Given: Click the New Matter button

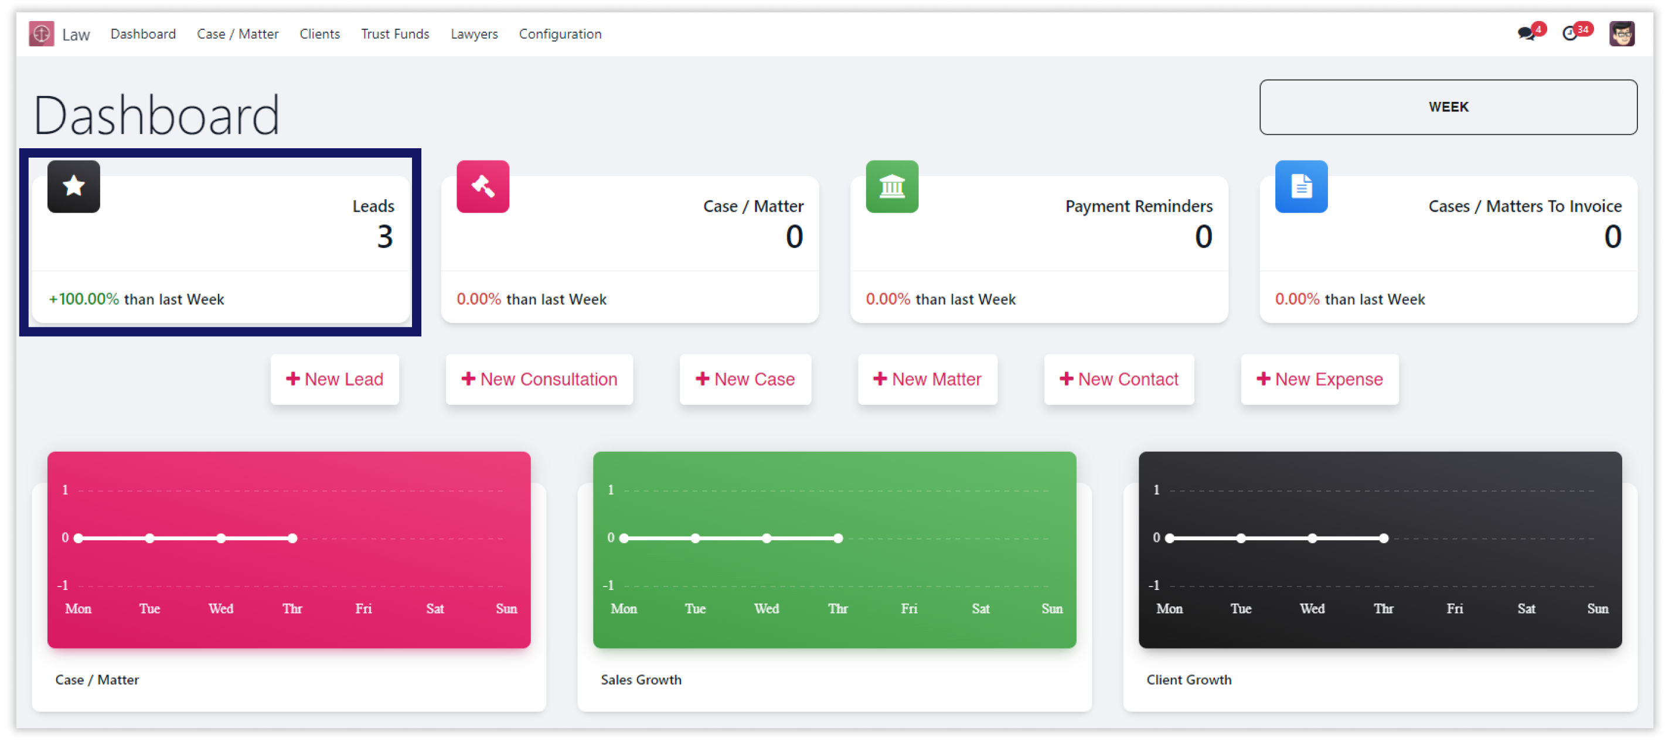Looking at the screenshot, I should 928,379.
